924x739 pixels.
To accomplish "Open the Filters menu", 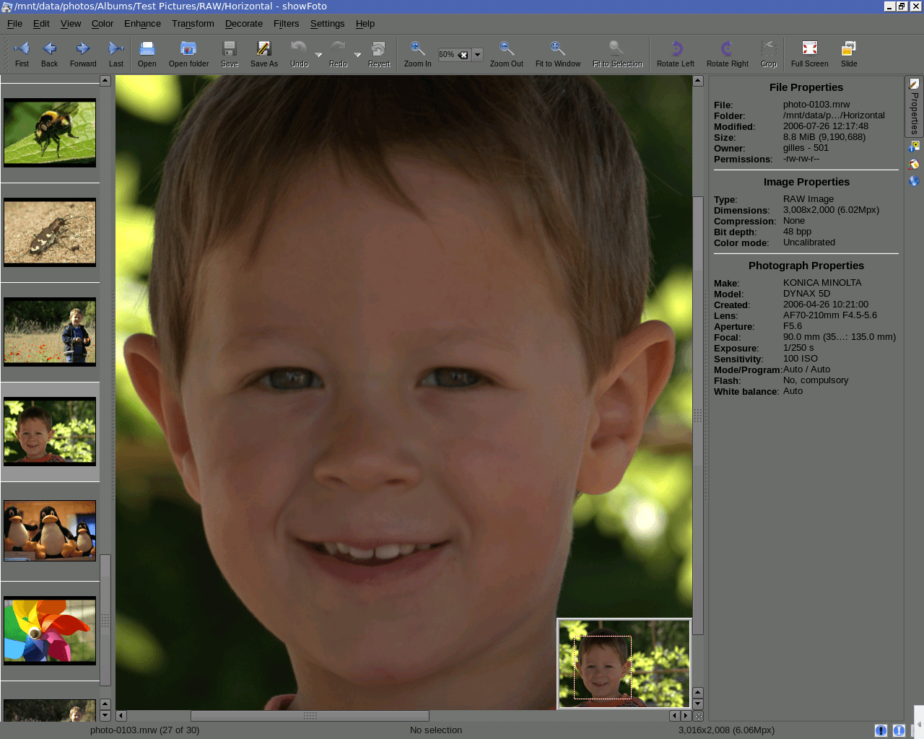I will [x=286, y=24].
